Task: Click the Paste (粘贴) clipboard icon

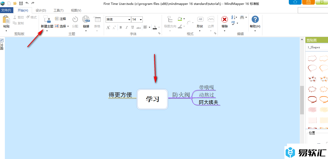Action: (x=6, y=20)
